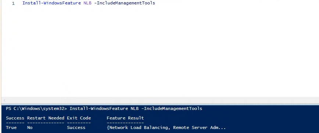Screen dimensions: 319x133
Task: Click -IncludeManagementTools in the console output
Action: point(172,108)
